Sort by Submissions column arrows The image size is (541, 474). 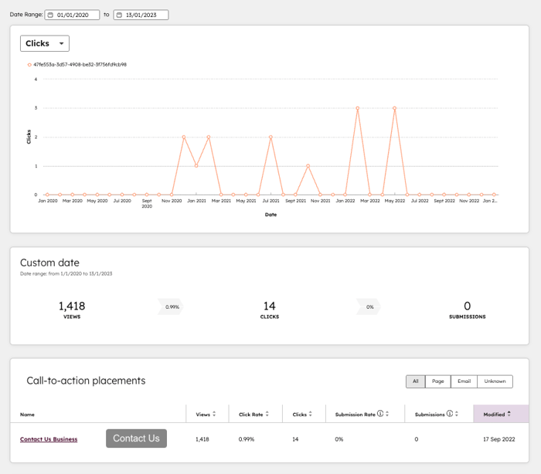coord(457,414)
